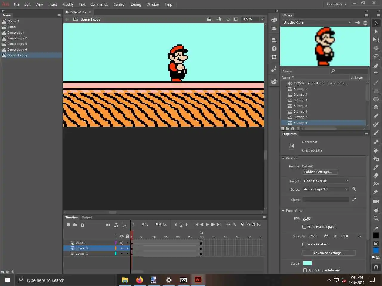The height and width of the screenshot is (286, 382).
Task: Open the Stage color swatch
Action: point(307,263)
